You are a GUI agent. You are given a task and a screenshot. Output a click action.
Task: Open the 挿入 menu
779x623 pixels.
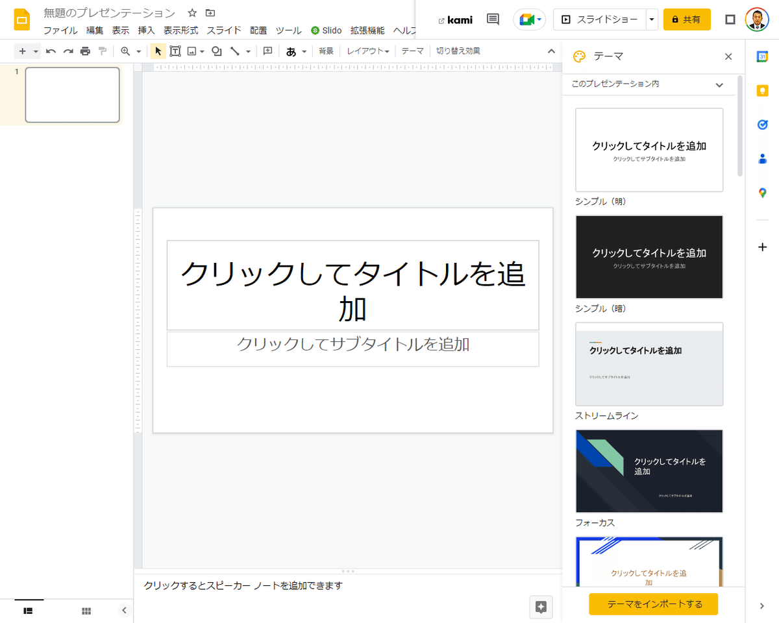(x=146, y=31)
